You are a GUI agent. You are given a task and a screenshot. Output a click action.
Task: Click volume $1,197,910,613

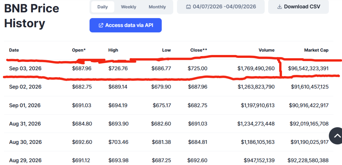click(258, 105)
